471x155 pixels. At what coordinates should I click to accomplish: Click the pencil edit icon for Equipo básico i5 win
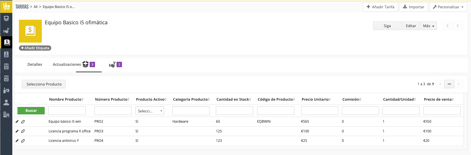tap(17, 122)
